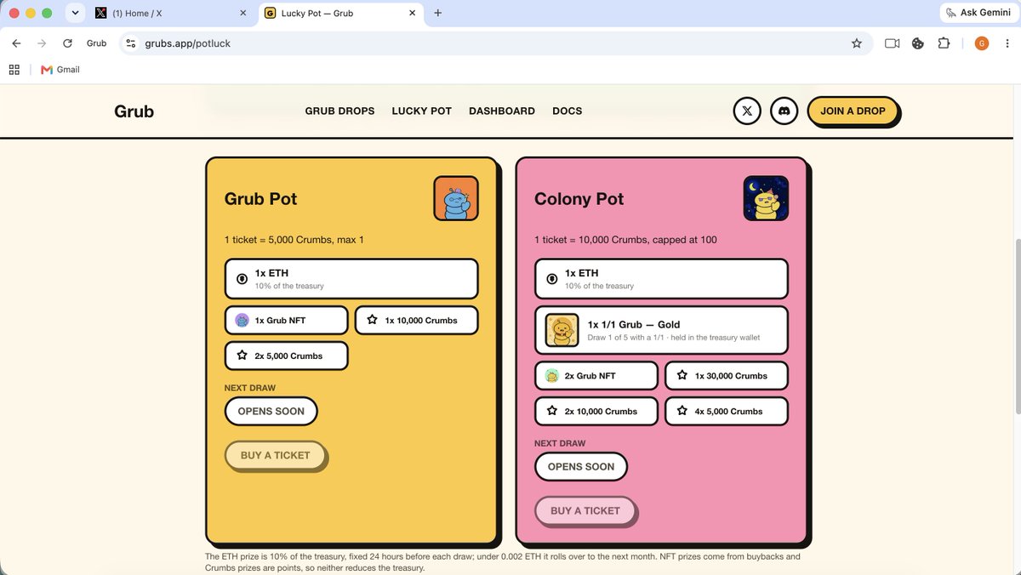Open the Chrome extensions puzzle icon
Viewport: 1021px width, 575px height.
coord(944,43)
